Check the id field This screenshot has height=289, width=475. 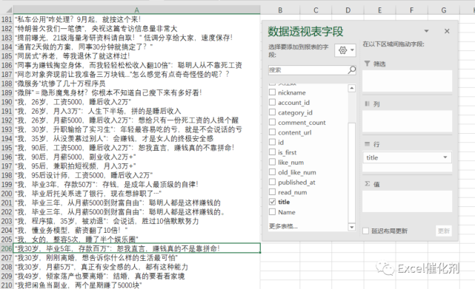[x=273, y=142]
